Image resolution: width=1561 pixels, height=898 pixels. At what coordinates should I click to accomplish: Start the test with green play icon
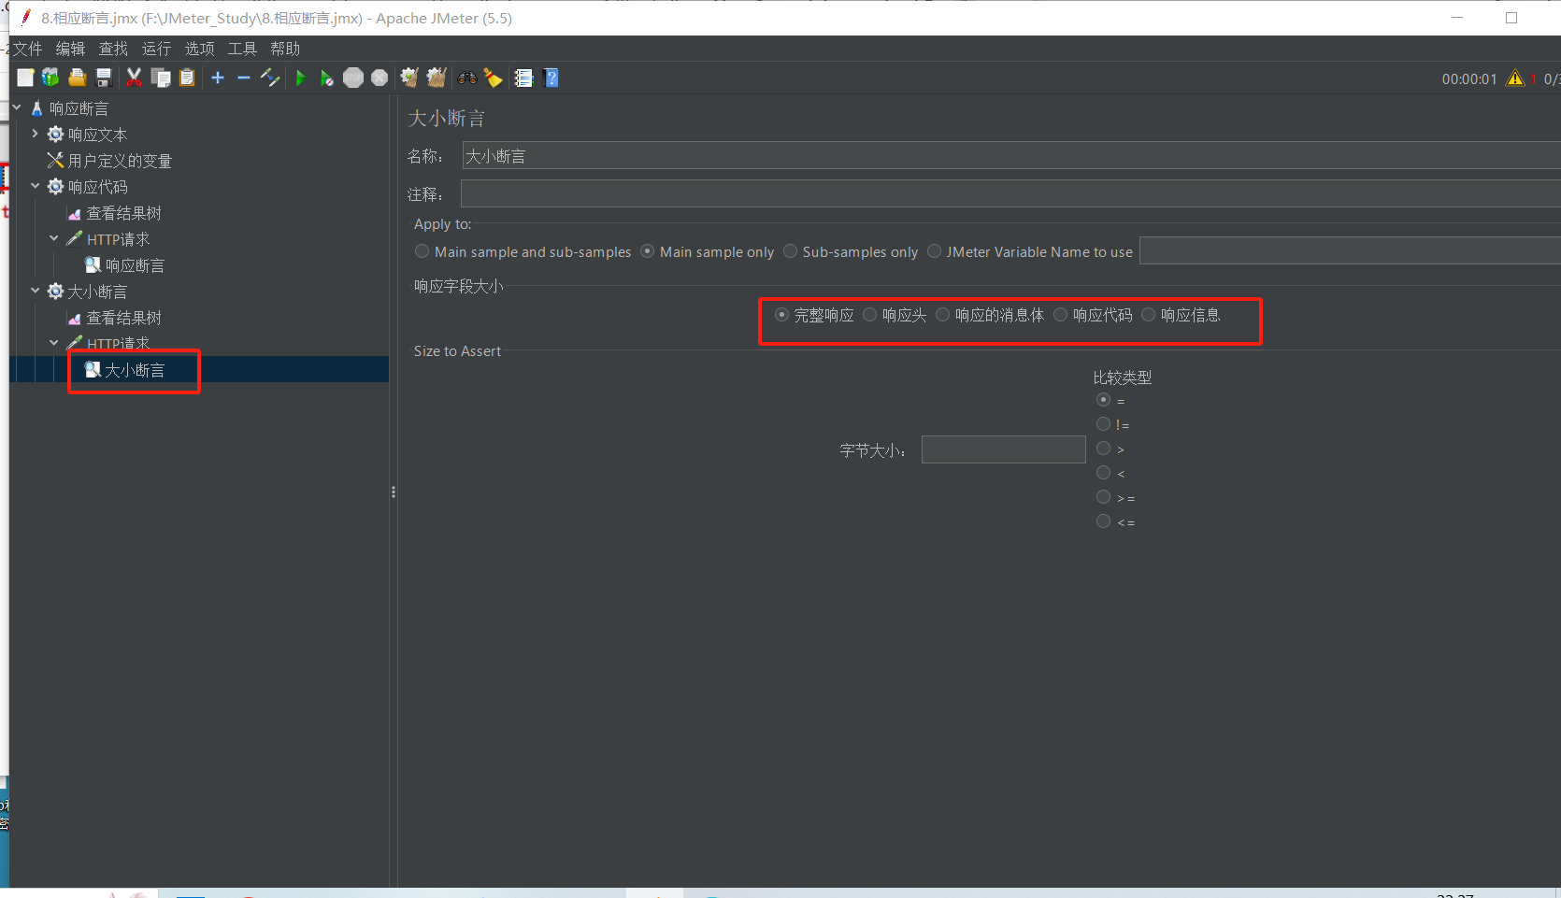pyautogui.click(x=300, y=78)
